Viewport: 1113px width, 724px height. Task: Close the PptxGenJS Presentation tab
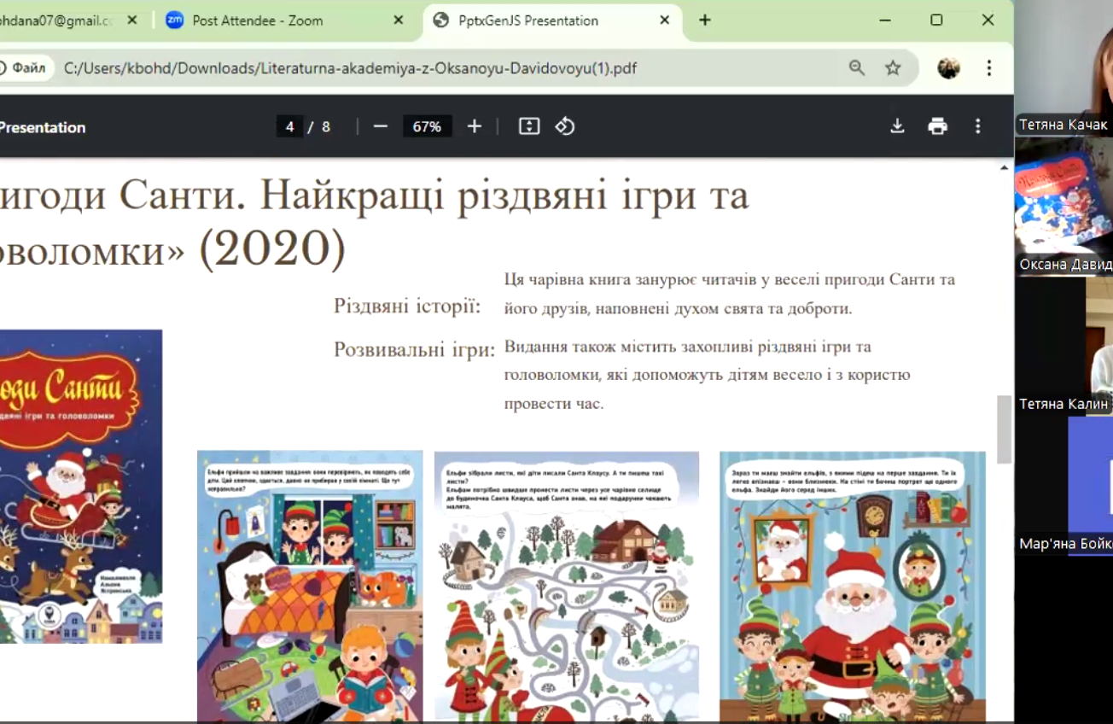(x=665, y=20)
